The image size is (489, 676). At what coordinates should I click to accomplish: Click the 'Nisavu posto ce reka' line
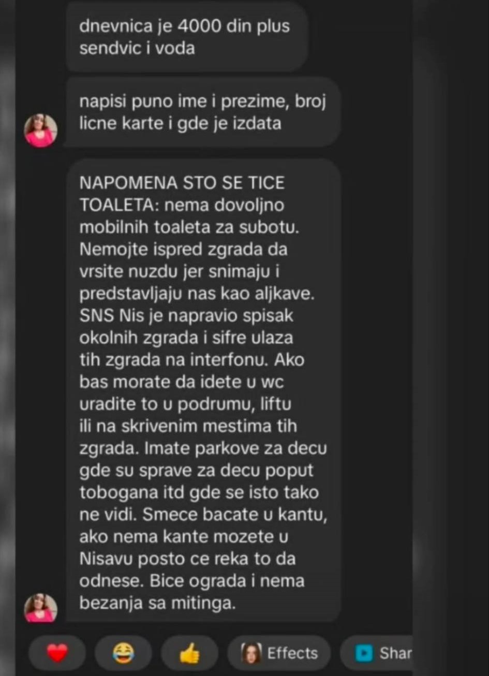point(188,559)
